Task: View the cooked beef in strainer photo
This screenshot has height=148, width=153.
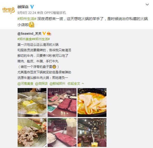Action: point(32,132)
